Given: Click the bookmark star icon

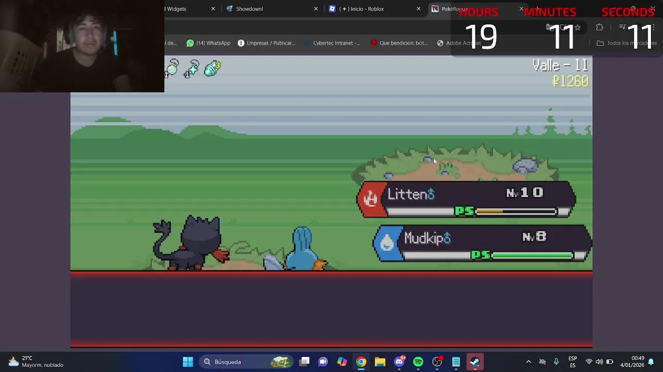Looking at the screenshot, I should tap(578, 27).
